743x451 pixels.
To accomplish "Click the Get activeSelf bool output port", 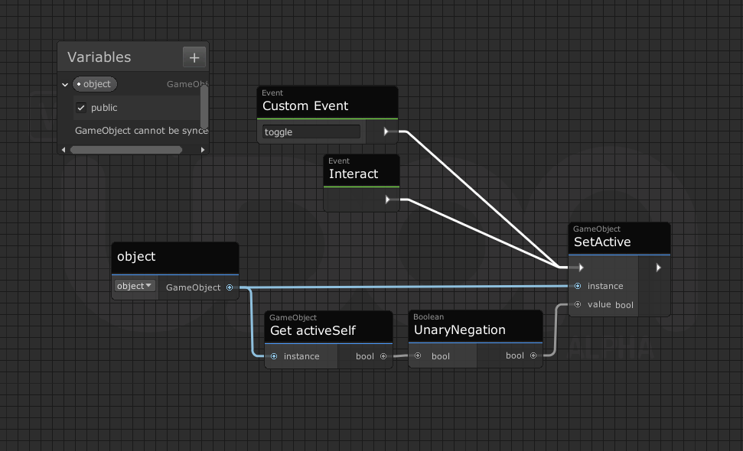I will click(x=383, y=356).
